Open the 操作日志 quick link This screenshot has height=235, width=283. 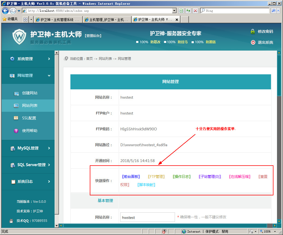[x=182, y=177]
